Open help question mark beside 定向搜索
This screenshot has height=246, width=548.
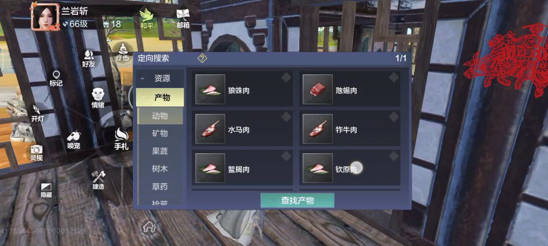click(202, 58)
